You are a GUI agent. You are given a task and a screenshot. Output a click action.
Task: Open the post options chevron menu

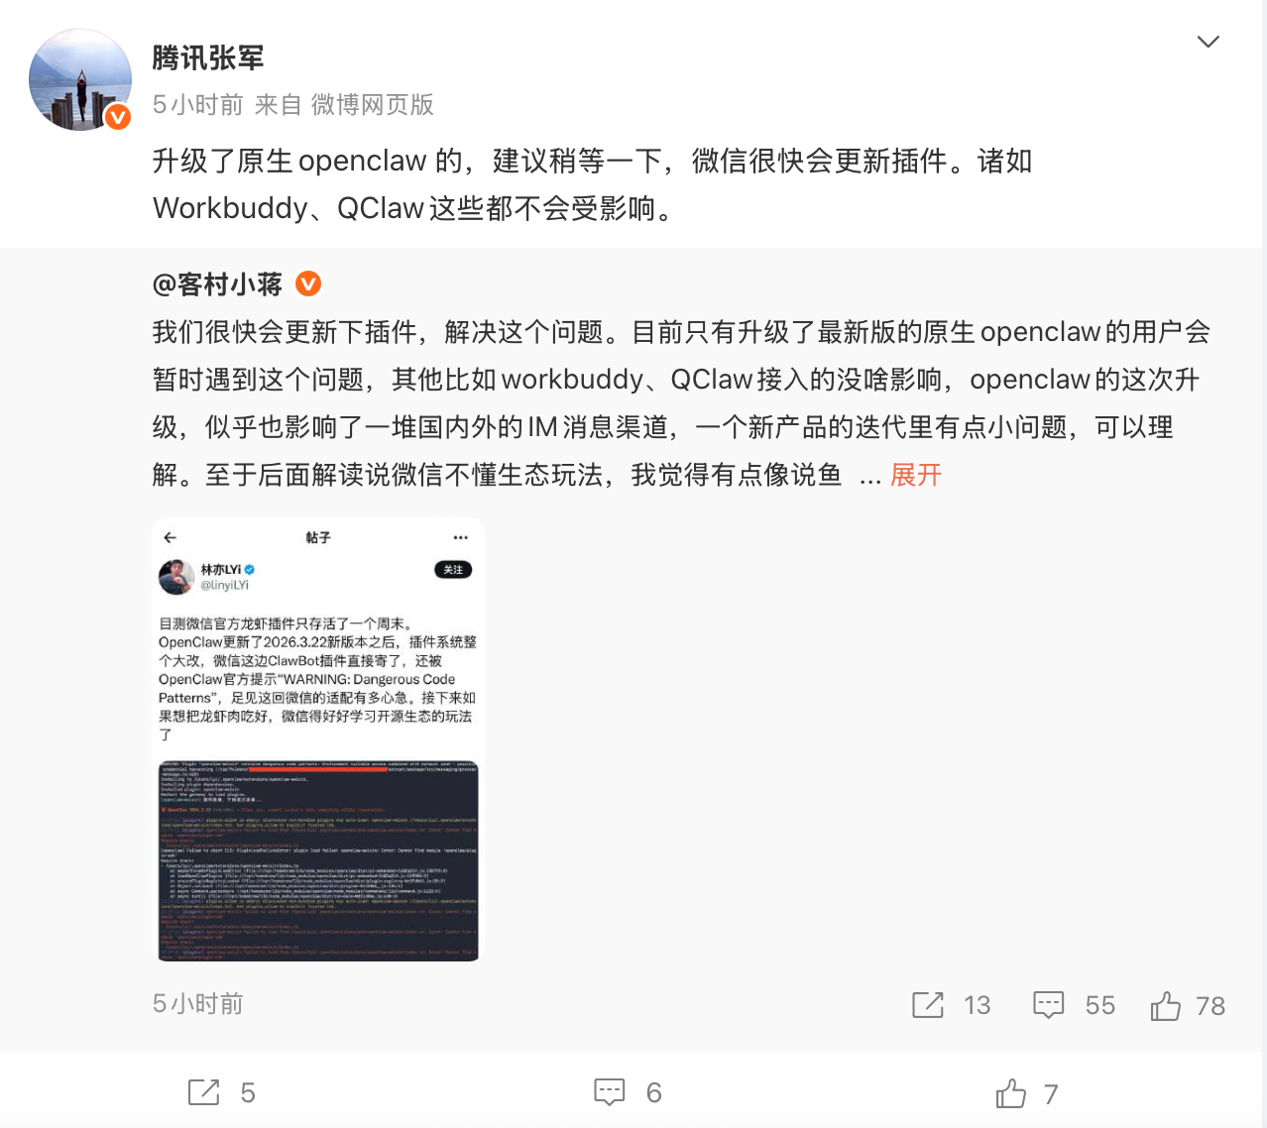[x=1208, y=42]
